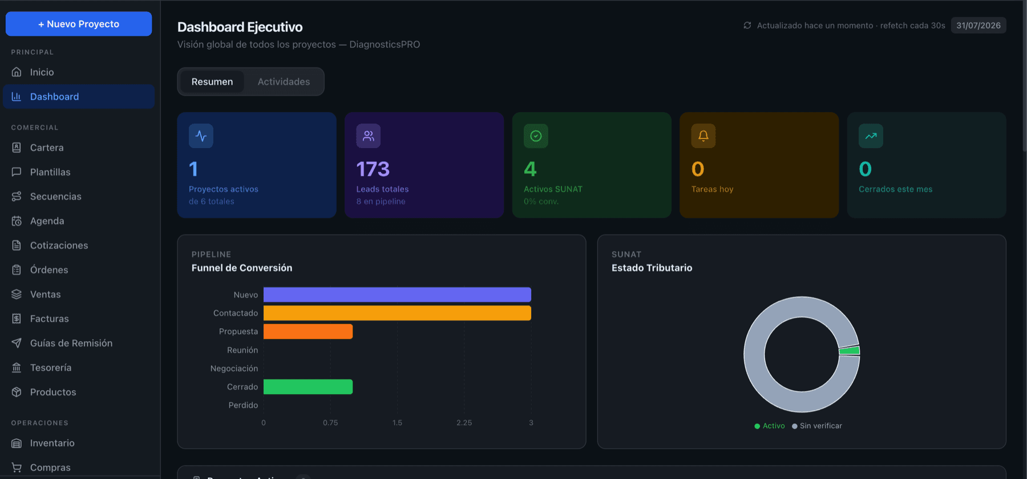Open the Cartera section

coord(79,148)
